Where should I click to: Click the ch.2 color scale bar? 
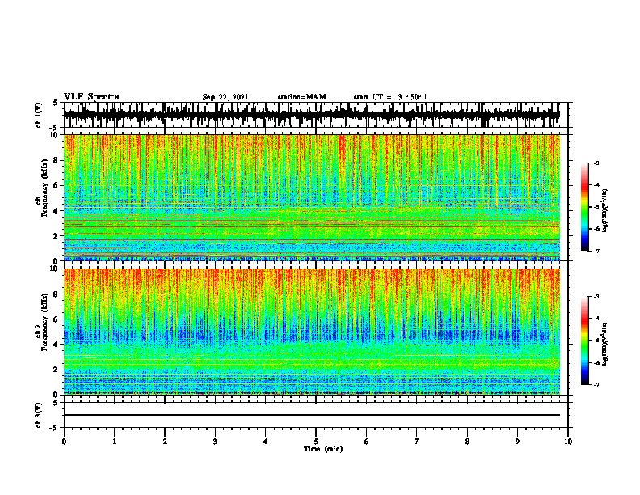tap(584, 341)
